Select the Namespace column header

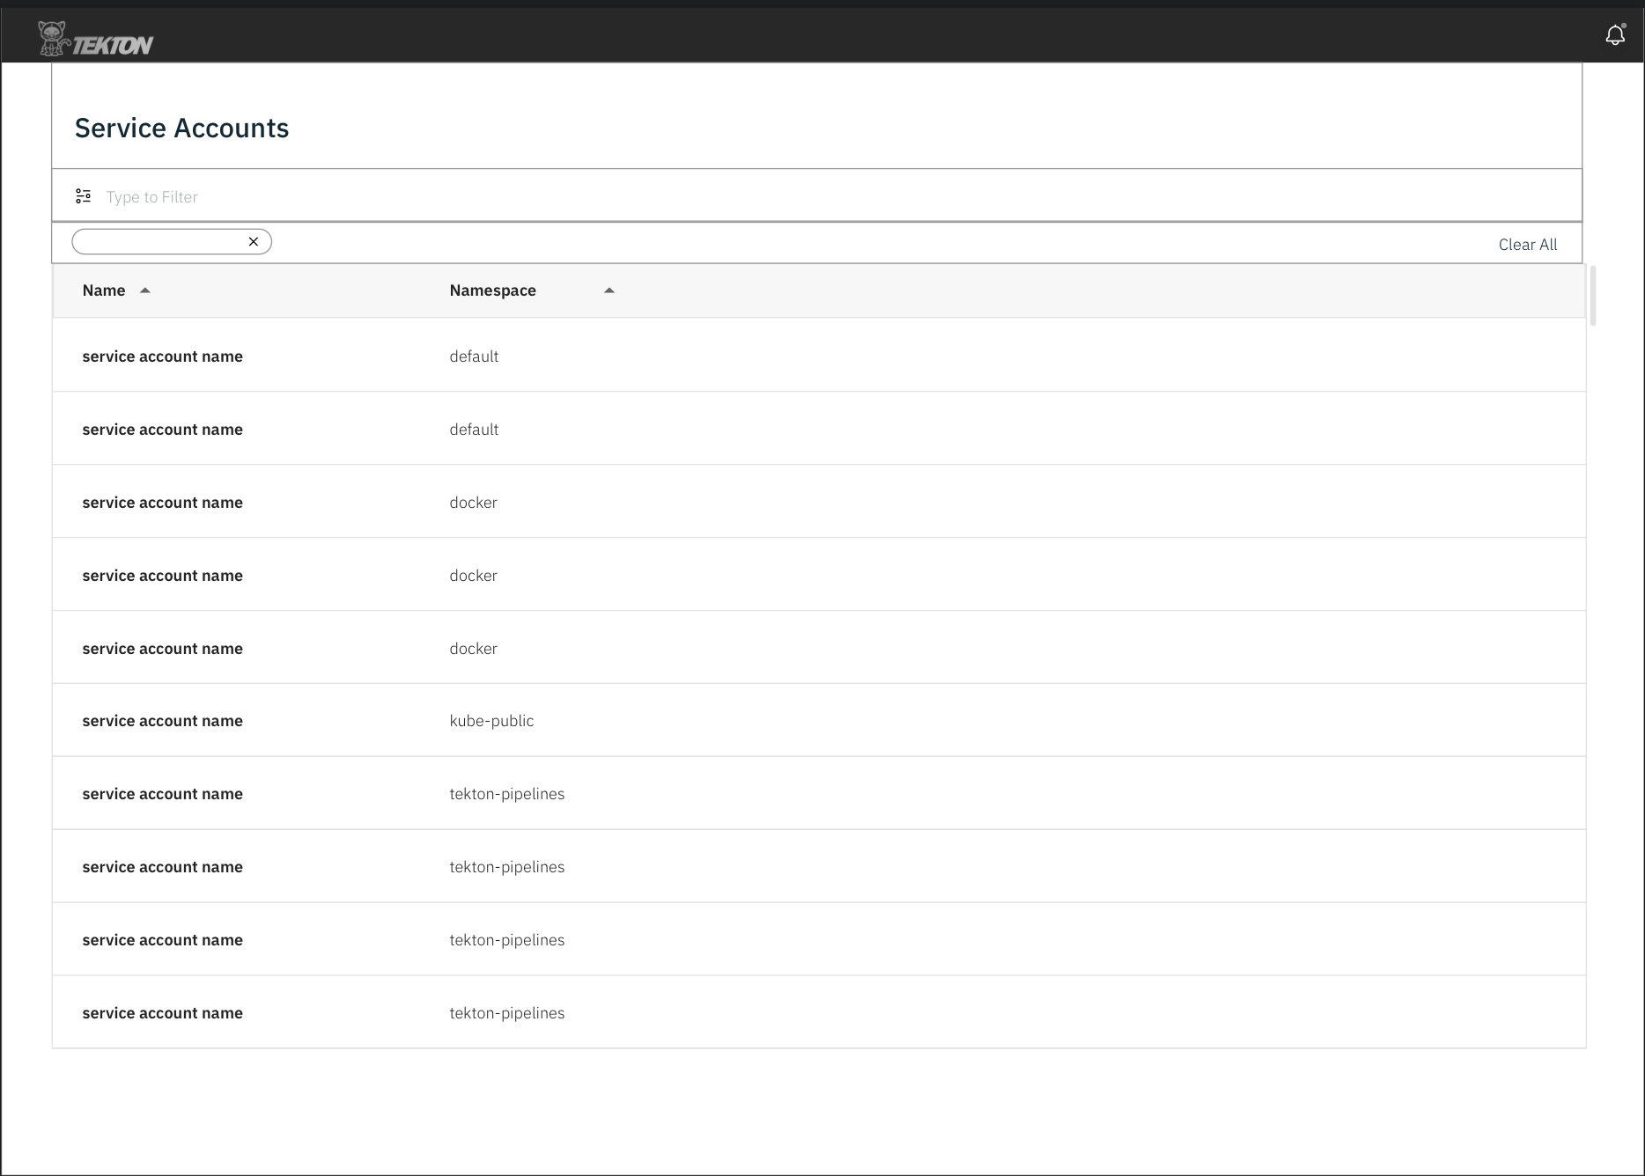click(492, 290)
